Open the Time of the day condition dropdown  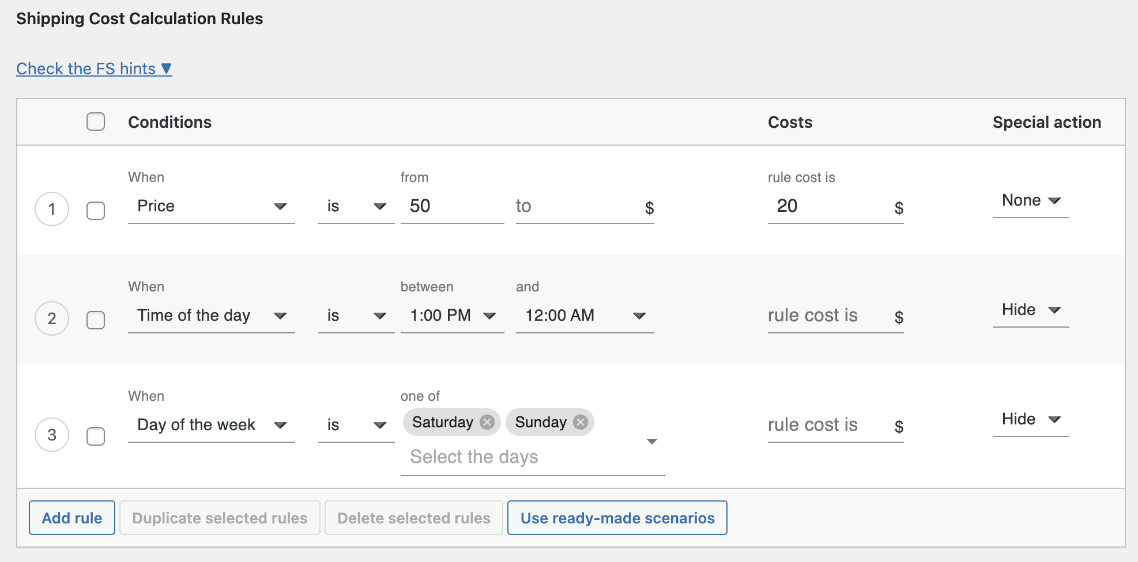click(212, 316)
